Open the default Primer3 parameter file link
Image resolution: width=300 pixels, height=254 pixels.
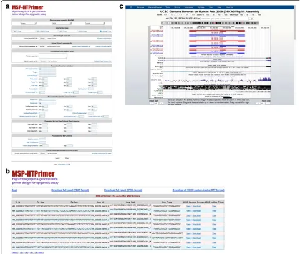[x=81, y=46]
